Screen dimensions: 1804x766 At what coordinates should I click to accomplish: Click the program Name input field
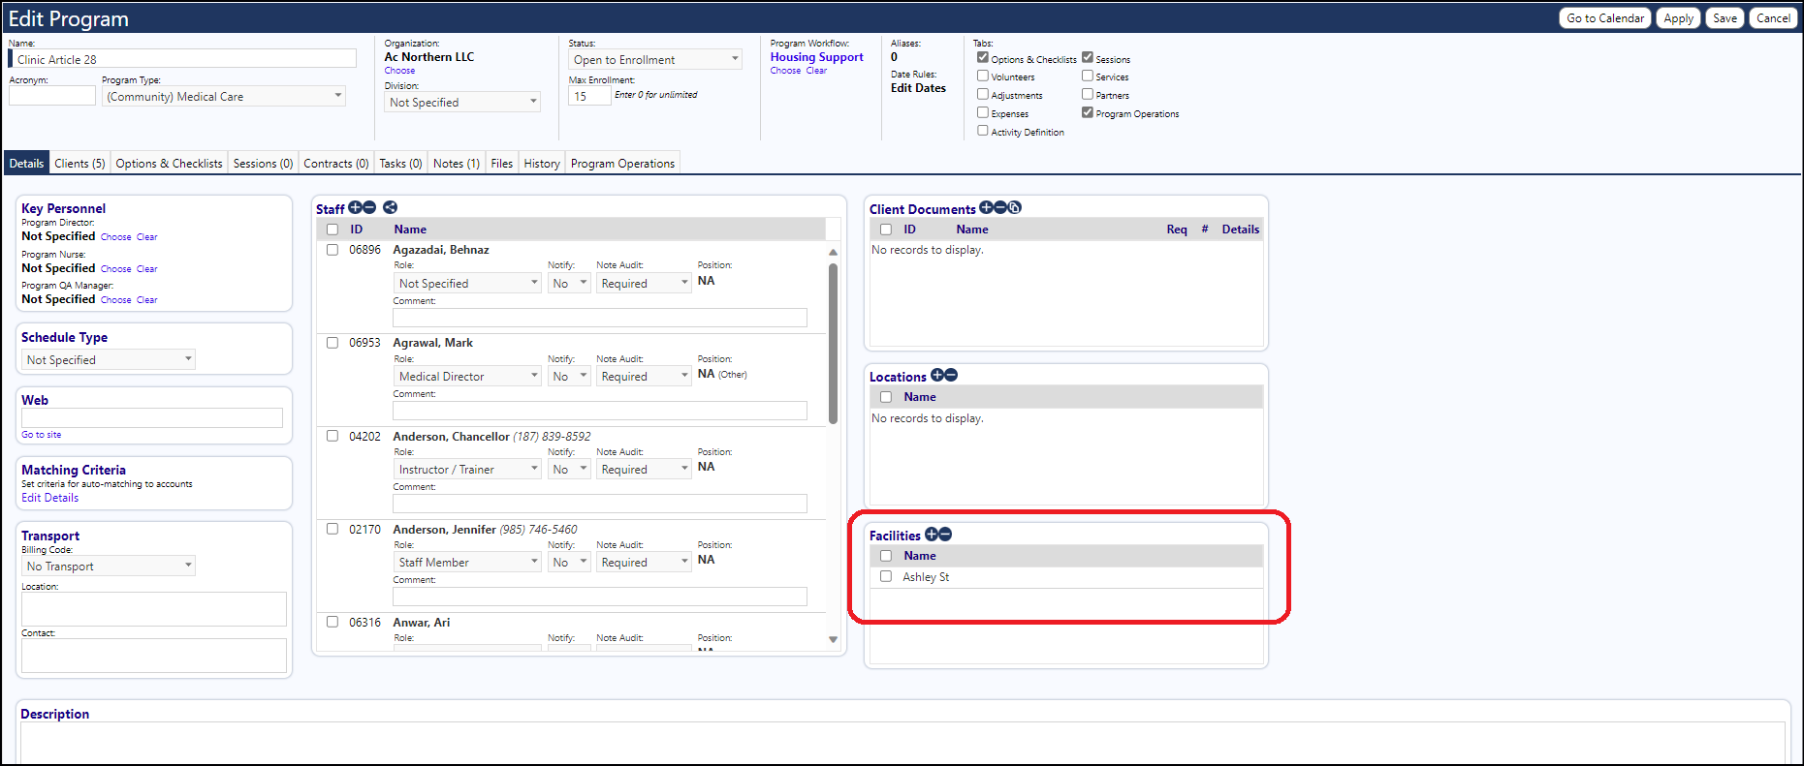point(183,59)
